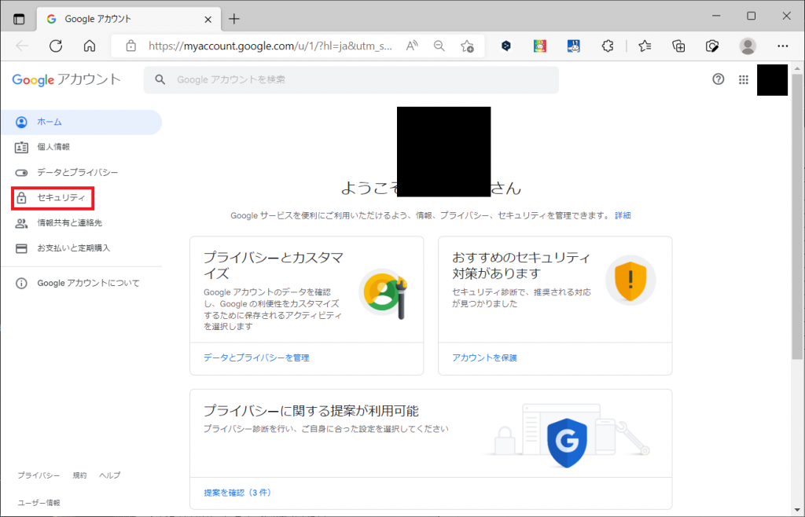The width and height of the screenshot is (805, 517).
Task: Click the Edge browser profile avatar
Action: 747,46
